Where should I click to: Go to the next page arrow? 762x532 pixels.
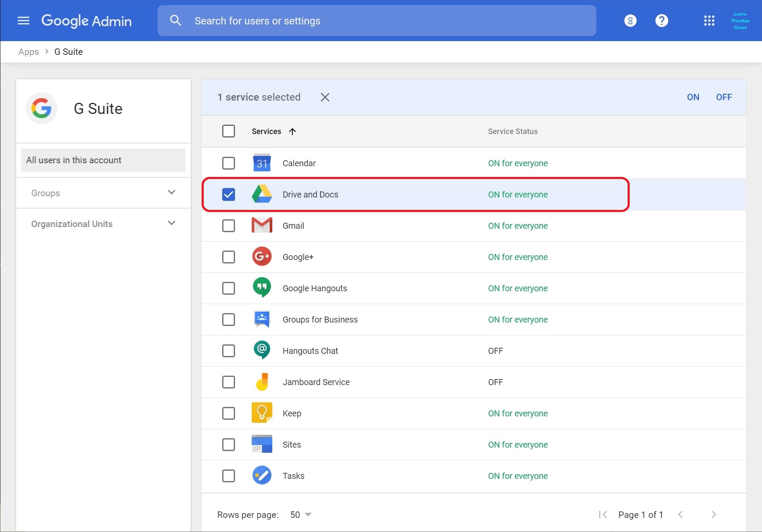(x=714, y=514)
